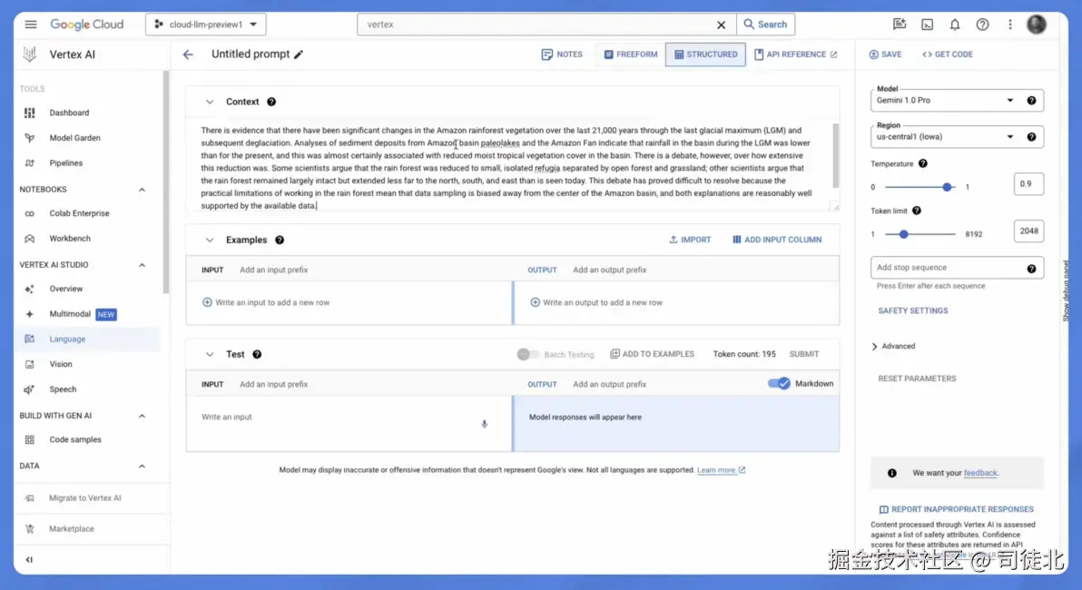Collapse the Test section chevron
Screen dimensions: 1082x590
[209, 355]
